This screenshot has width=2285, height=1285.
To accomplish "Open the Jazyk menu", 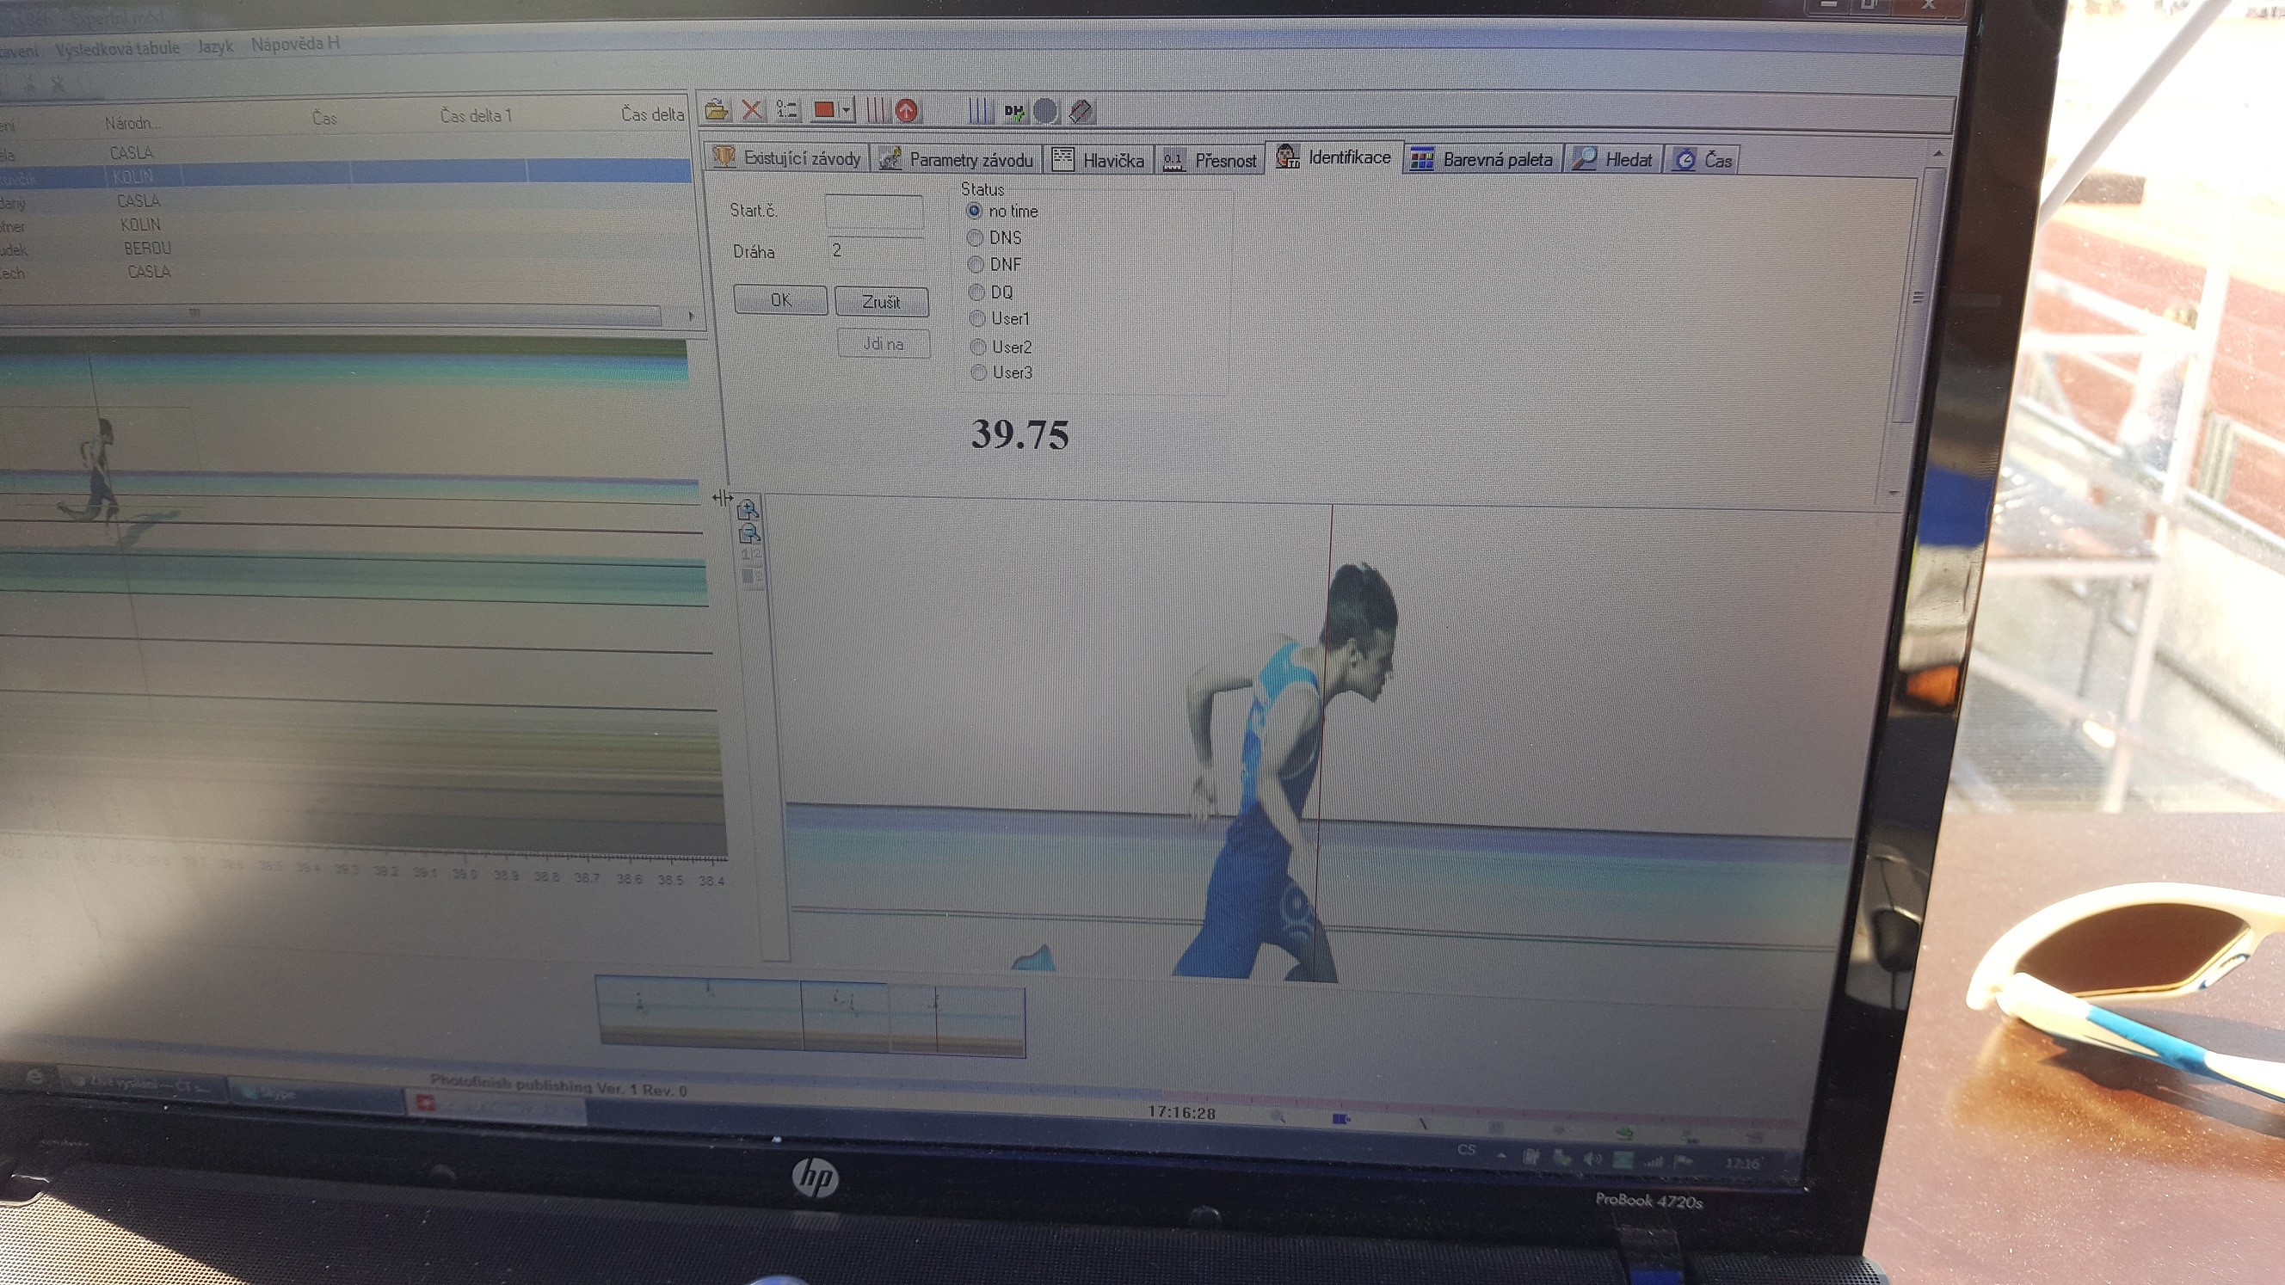I will pos(215,46).
